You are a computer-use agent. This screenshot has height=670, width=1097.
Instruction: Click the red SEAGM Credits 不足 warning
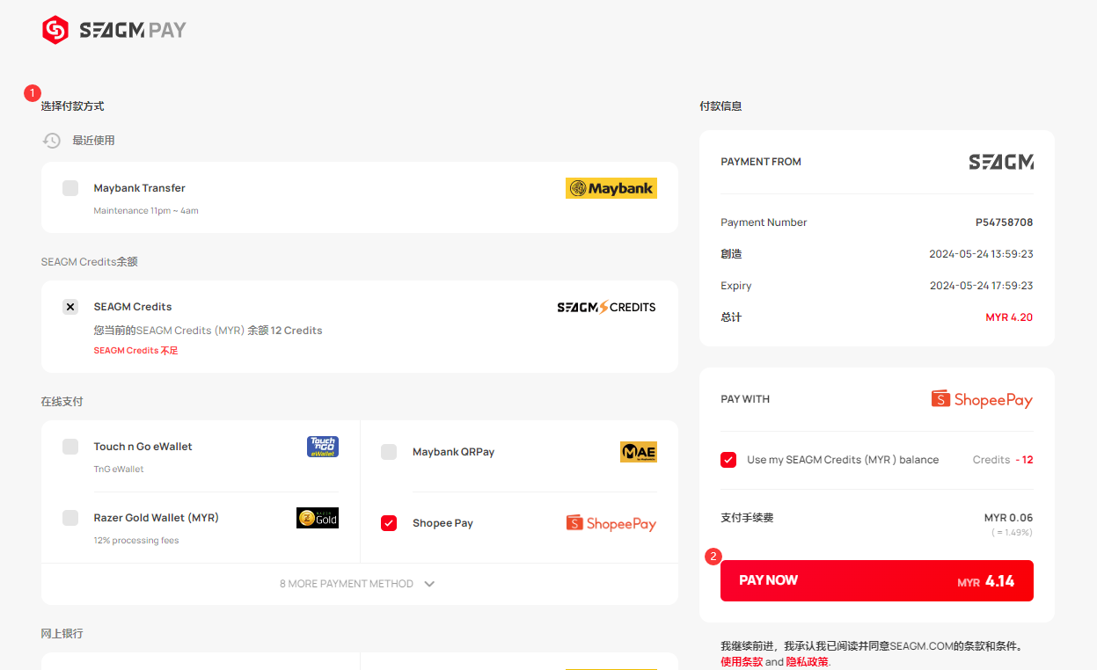[136, 351]
